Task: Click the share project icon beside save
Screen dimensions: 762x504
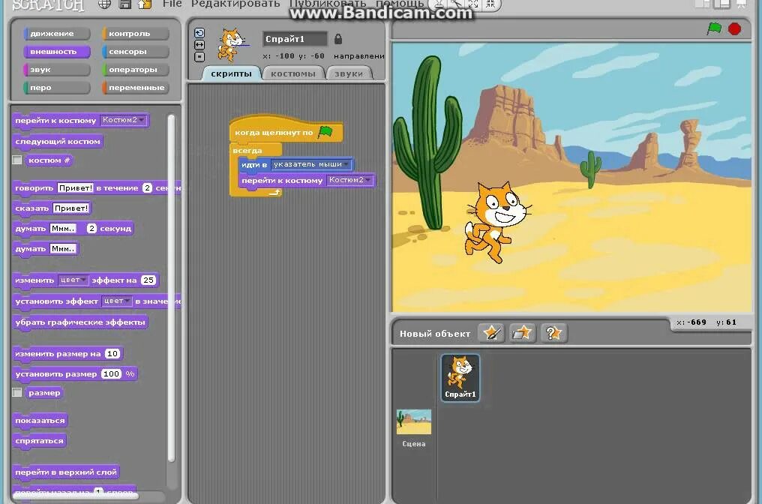Action: (145, 4)
